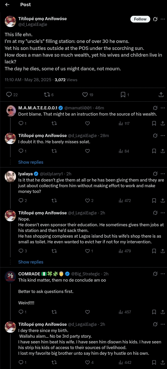Repost Iyalaya's reply about collecting money
This screenshot has width=167, height=369.
(x=54, y=200)
